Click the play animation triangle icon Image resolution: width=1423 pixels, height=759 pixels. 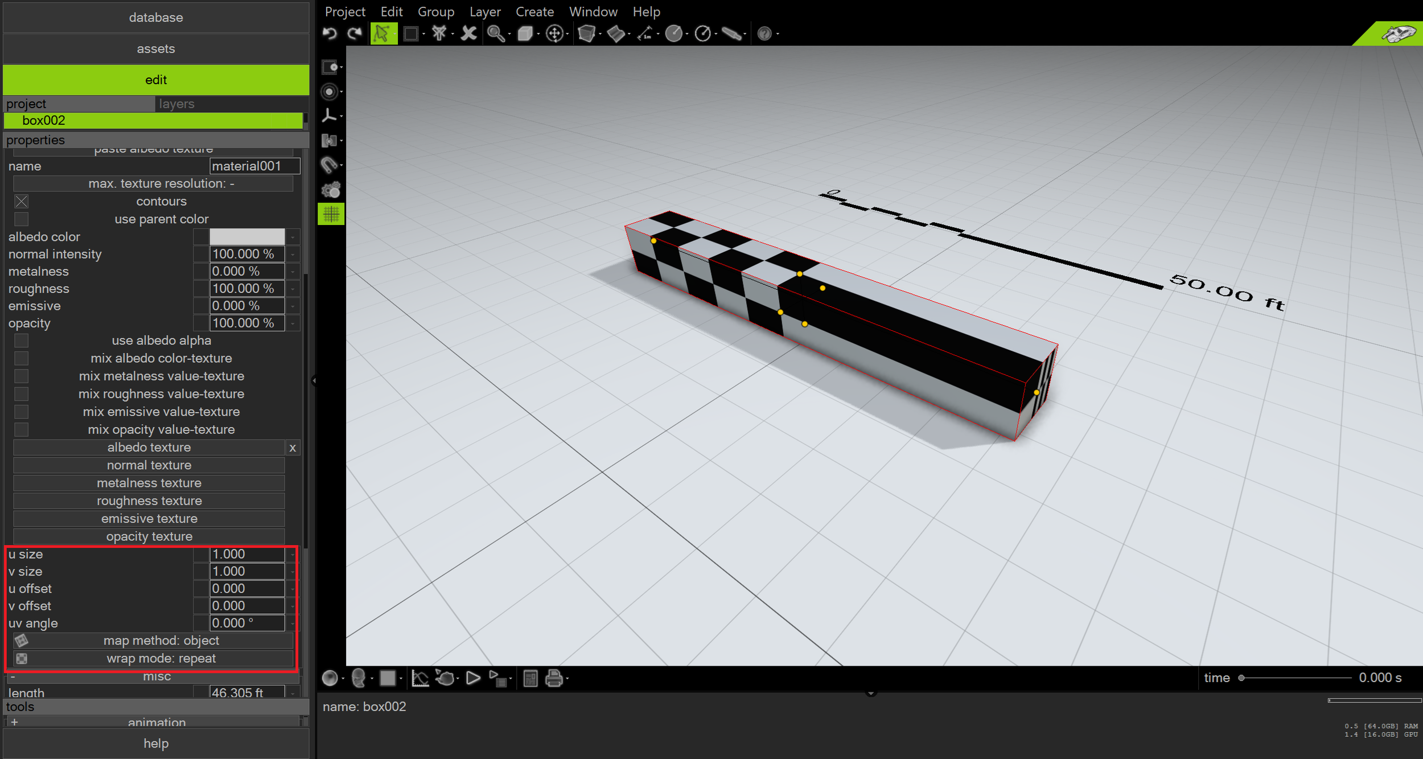472,678
